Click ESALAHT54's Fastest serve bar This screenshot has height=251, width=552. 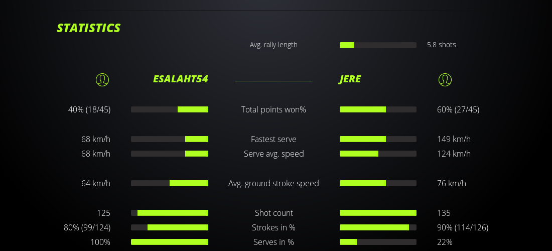[170, 139]
